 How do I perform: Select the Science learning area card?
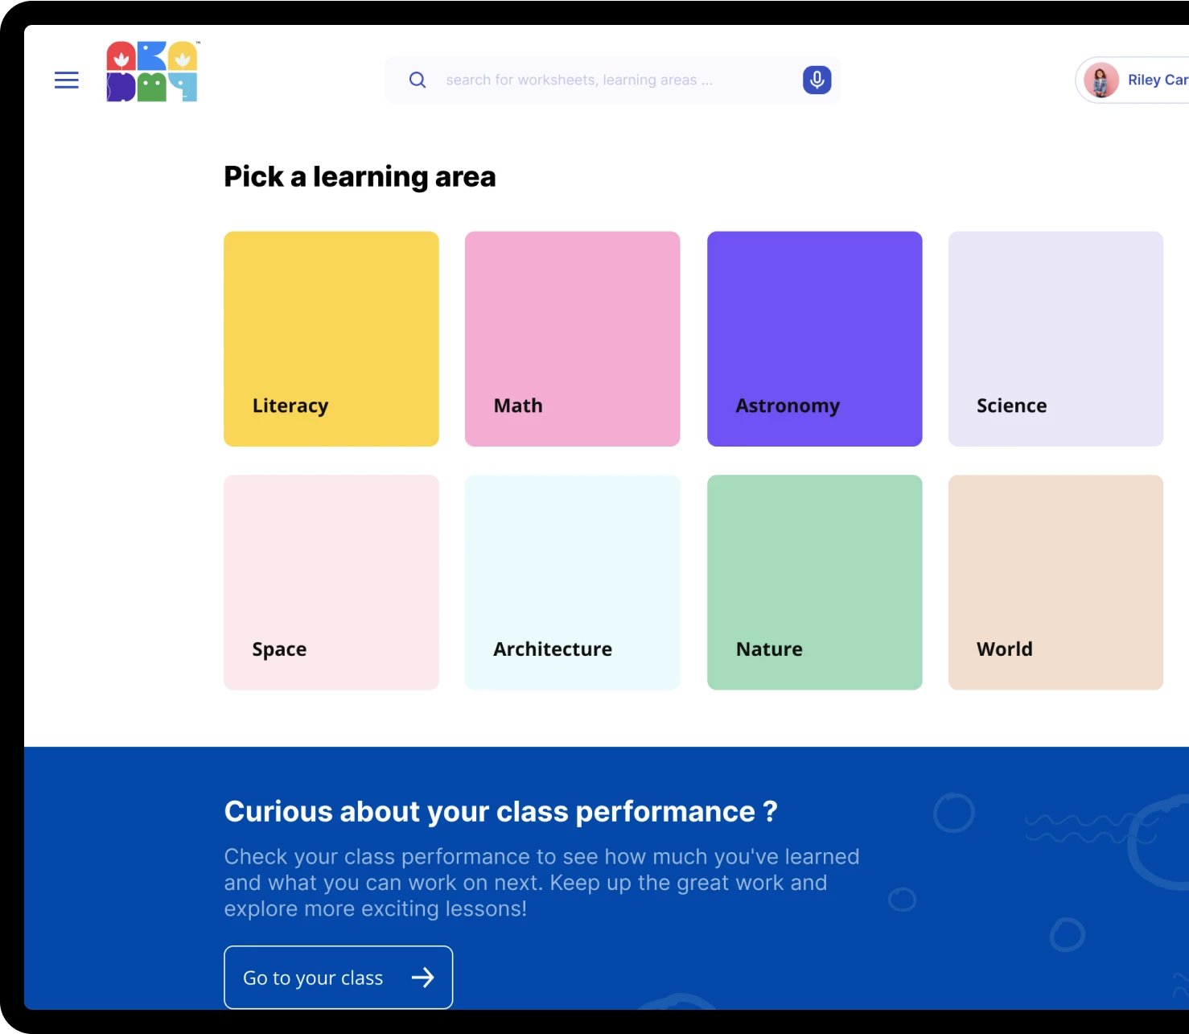point(1055,339)
